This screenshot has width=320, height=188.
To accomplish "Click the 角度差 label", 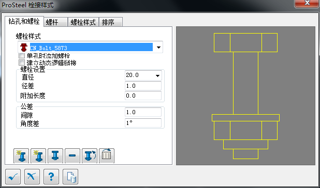I will click(x=30, y=123).
